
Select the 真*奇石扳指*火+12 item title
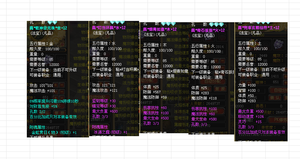coord(208,30)
